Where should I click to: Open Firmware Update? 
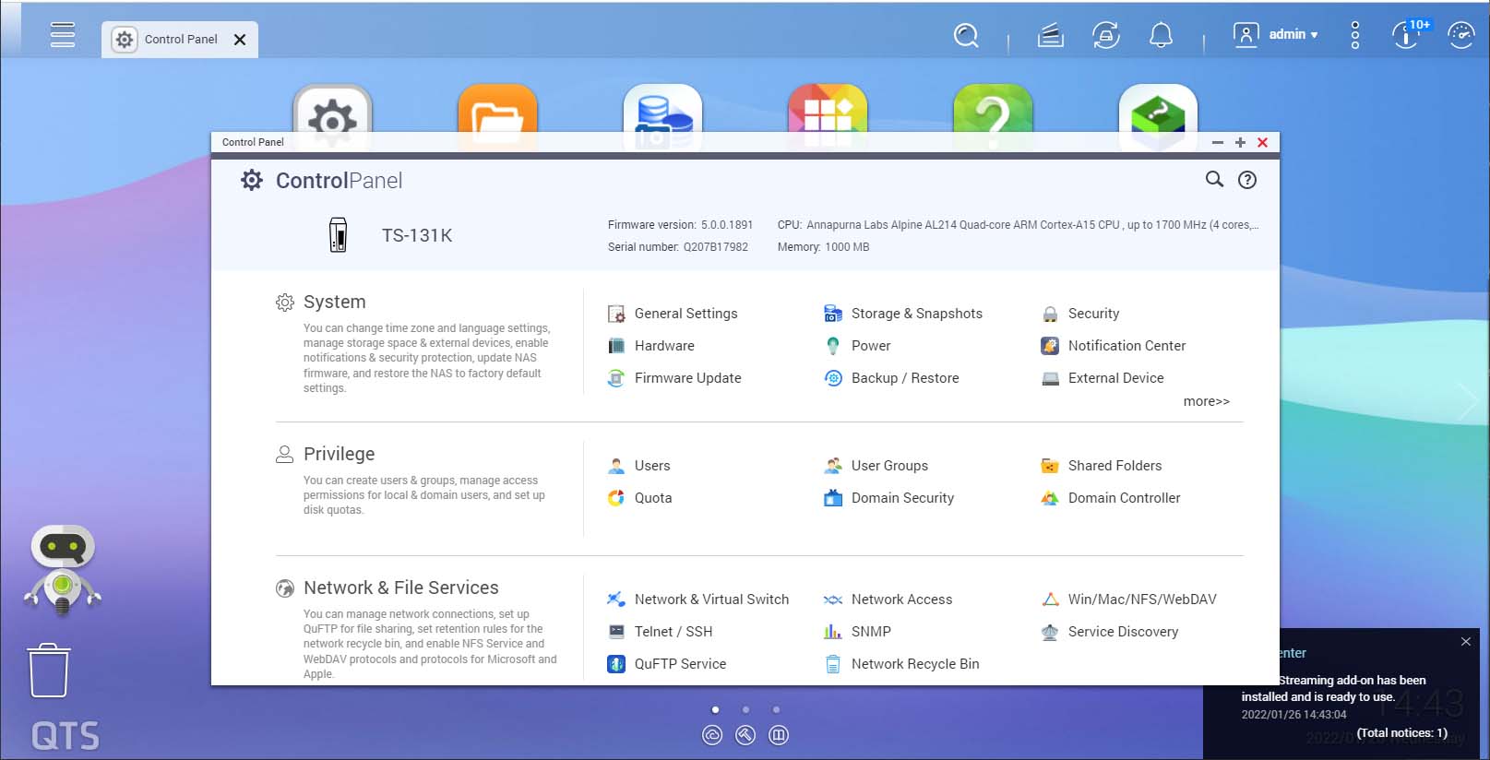click(674, 378)
